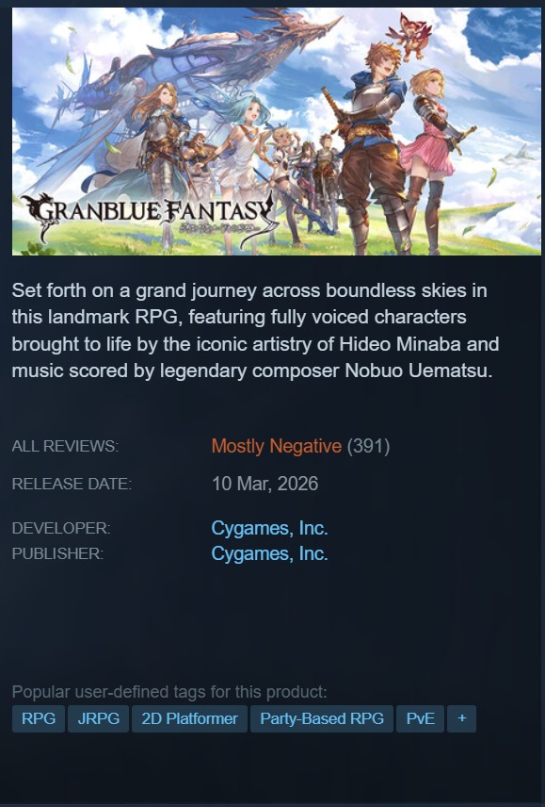This screenshot has width=545, height=807.
Task: Click the plus button to add tags
Action: pos(461,718)
